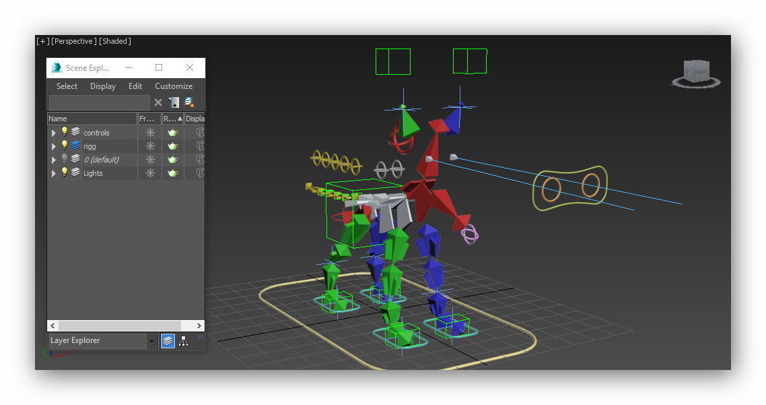The height and width of the screenshot is (405, 766).
Task: Open the Customize menu in Scene Explorer
Action: (x=174, y=86)
